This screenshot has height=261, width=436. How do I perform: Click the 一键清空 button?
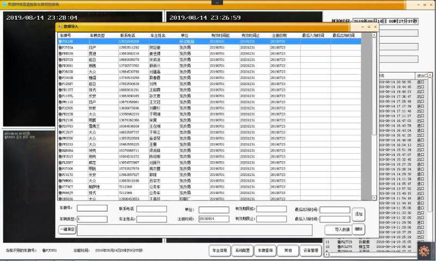(67, 229)
